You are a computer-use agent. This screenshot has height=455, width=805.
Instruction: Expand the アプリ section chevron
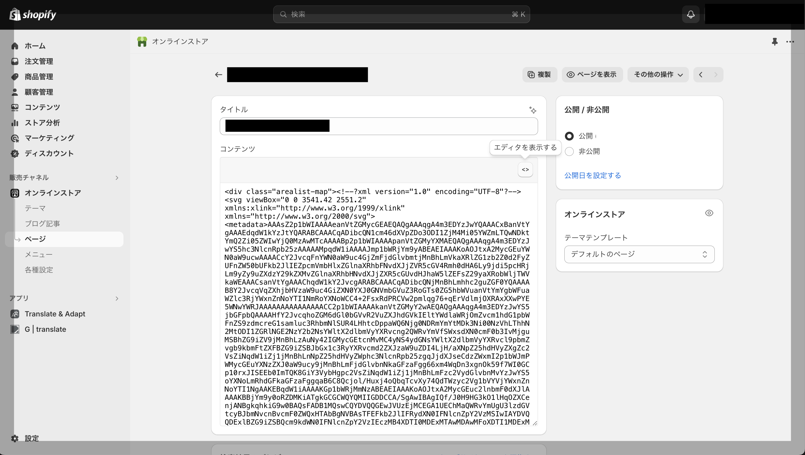tap(117, 298)
